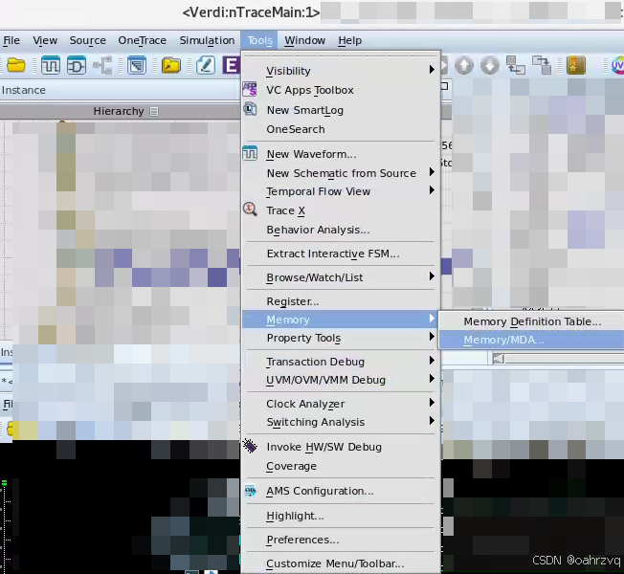Click the gold bookmark toolbar icon
The width and height of the screenshot is (624, 574).
click(x=576, y=65)
